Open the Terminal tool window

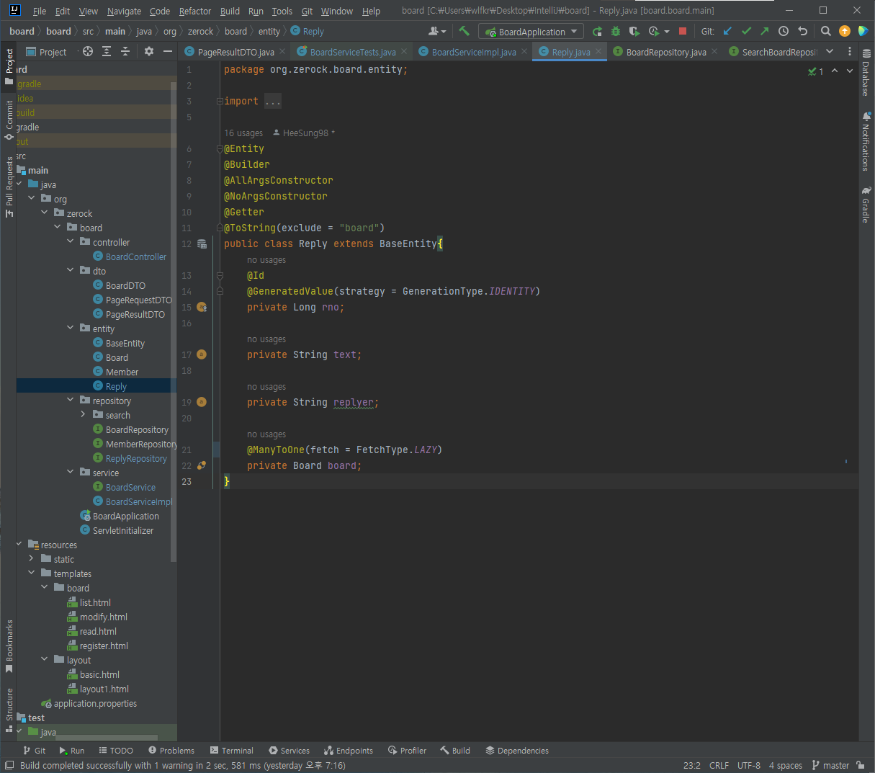[231, 750]
